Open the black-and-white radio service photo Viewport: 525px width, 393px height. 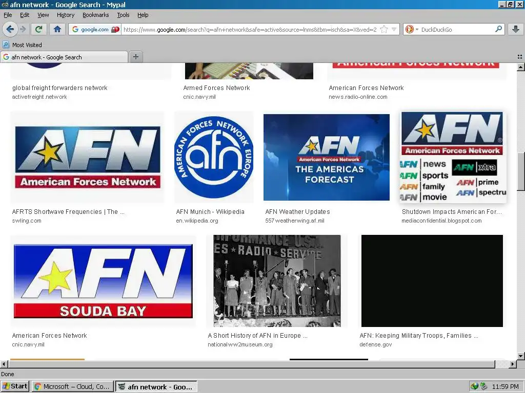pyautogui.click(x=277, y=281)
